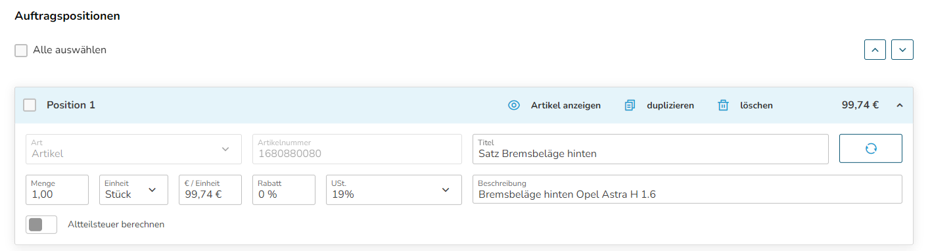
Task: Open the Einheit dropdown
Action: tap(131, 190)
